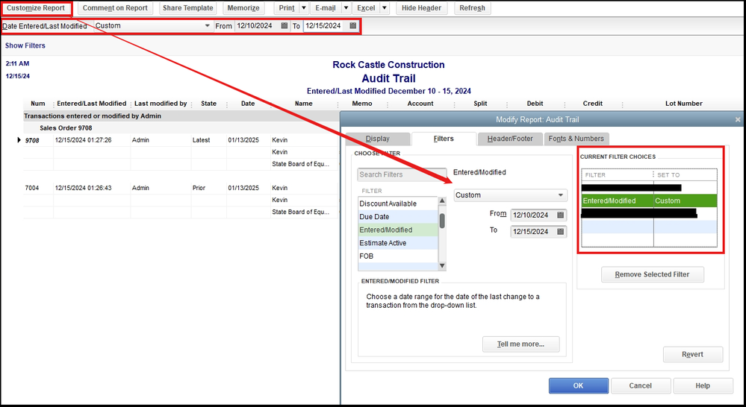This screenshot has height=407, width=746.
Task: Click Customize Report button
Action: pos(36,8)
